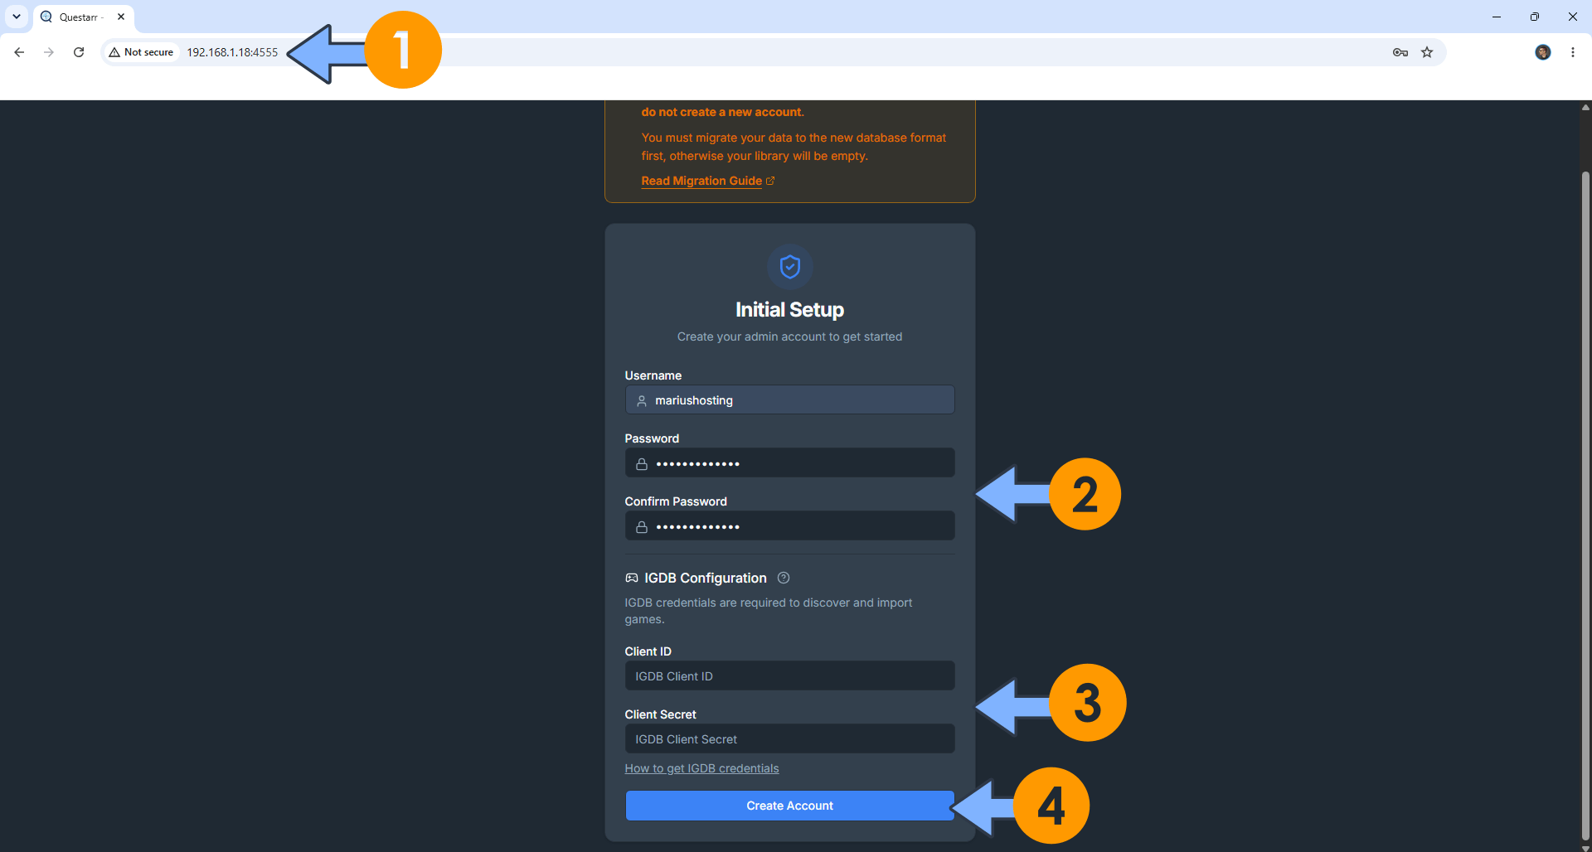Open the Chrome three-dot menu
The width and height of the screenshot is (1592, 852).
click(x=1573, y=52)
